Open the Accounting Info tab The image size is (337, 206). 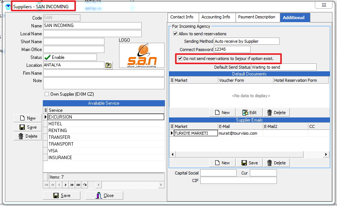(x=216, y=17)
